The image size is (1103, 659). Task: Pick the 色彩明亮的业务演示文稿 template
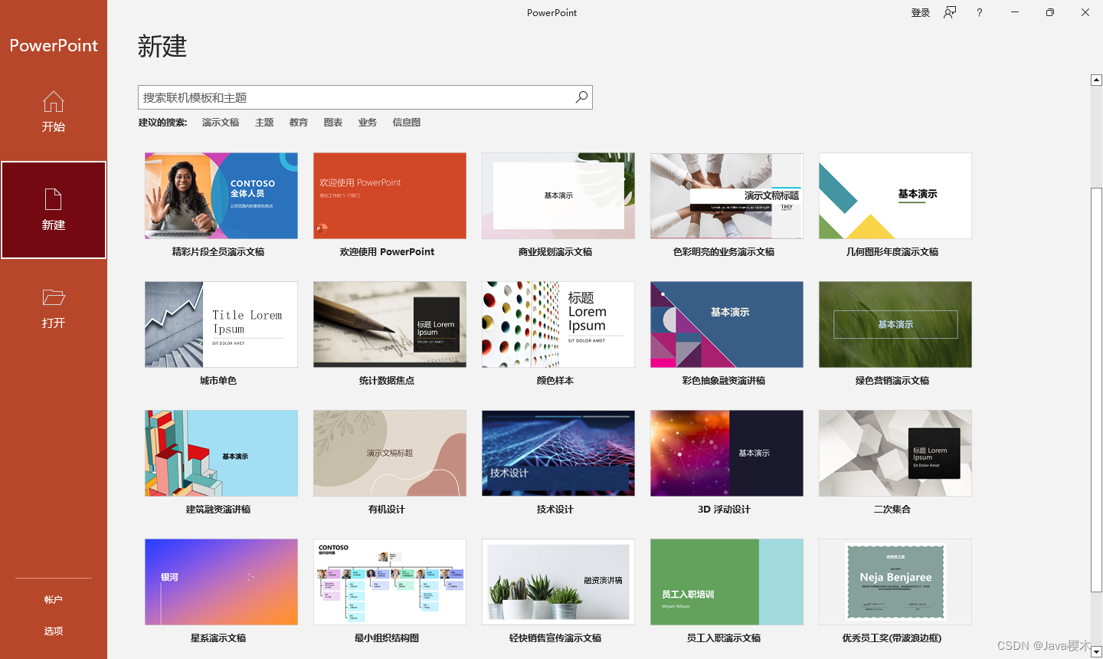[727, 195]
